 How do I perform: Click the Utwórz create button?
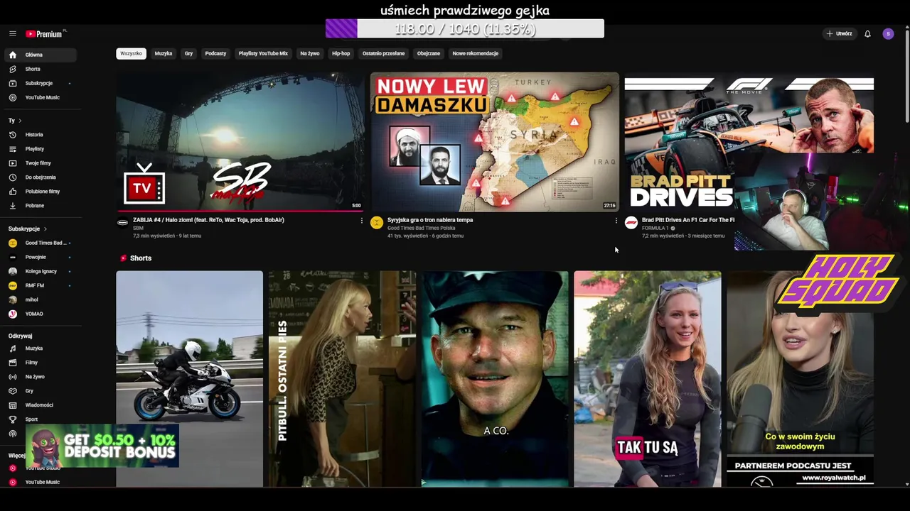pos(839,33)
